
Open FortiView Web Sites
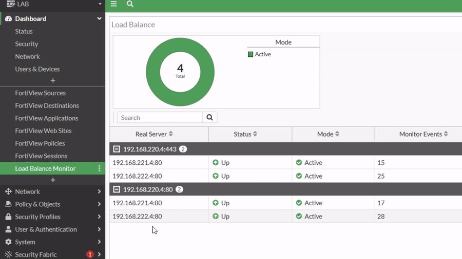click(x=43, y=131)
